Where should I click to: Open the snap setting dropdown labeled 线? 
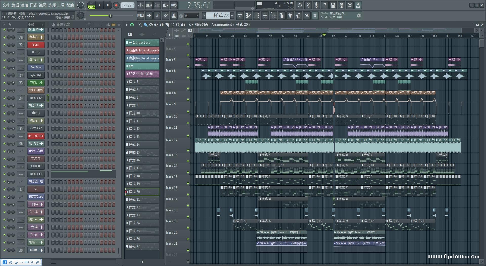click(x=191, y=16)
